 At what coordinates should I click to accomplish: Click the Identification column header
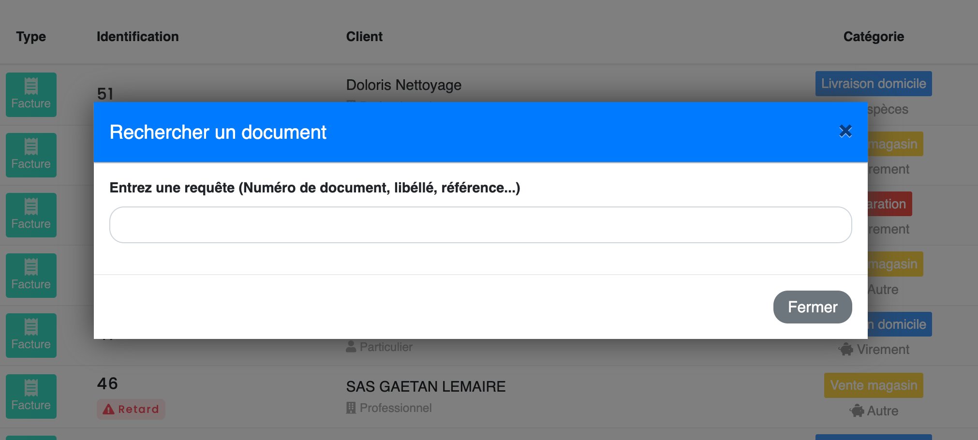tap(138, 37)
